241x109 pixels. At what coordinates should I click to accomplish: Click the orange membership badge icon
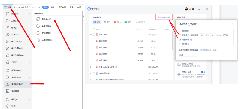190,9
